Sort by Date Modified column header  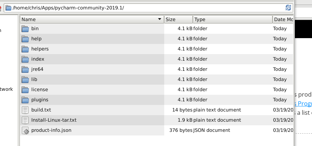tap(283, 20)
